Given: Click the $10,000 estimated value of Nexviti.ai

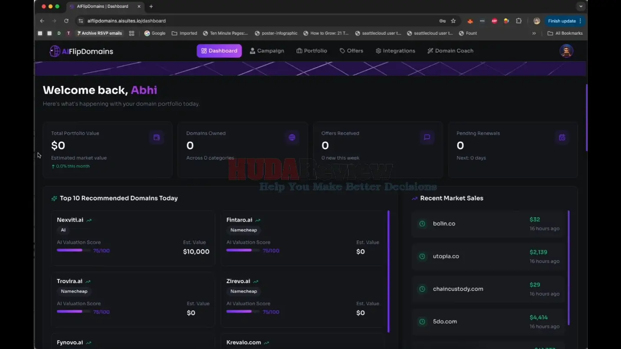Looking at the screenshot, I should [x=196, y=252].
